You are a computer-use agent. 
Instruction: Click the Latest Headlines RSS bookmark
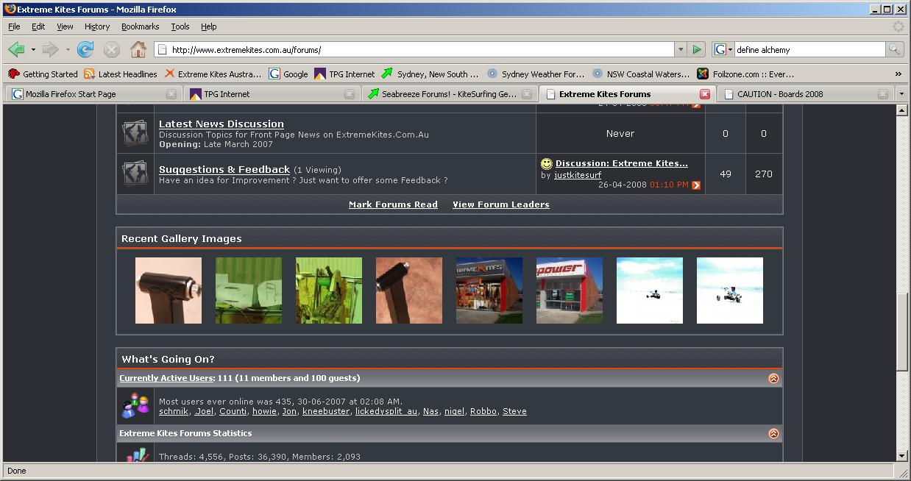(x=120, y=74)
